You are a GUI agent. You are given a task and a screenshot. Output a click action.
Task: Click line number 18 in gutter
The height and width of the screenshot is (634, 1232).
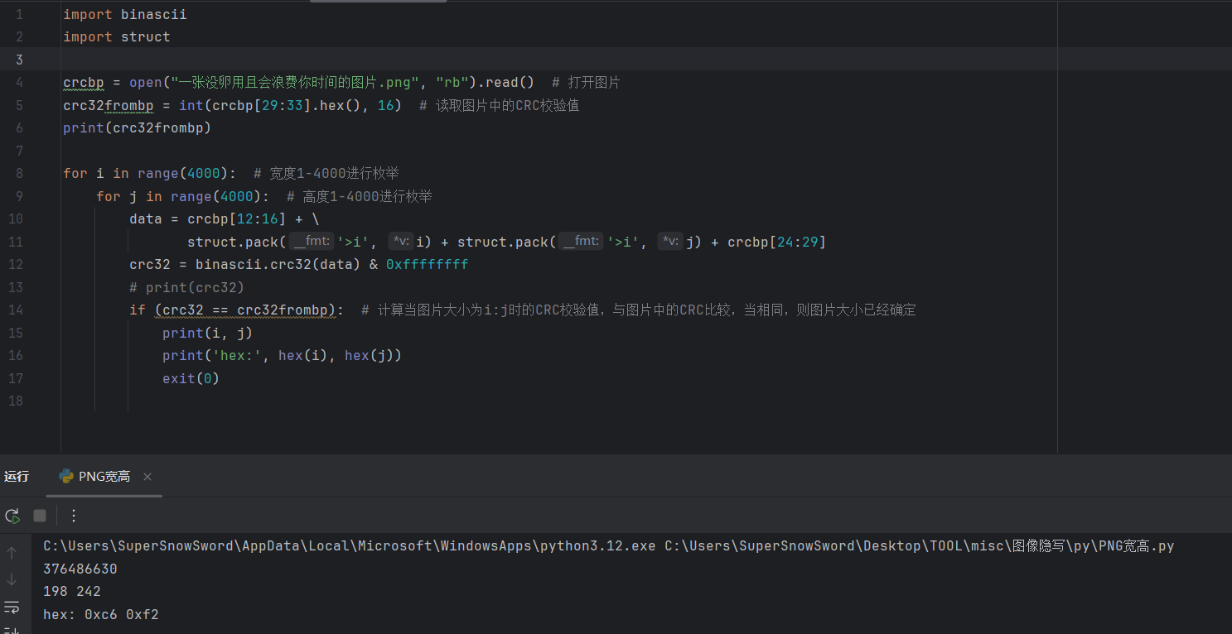pyautogui.click(x=17, y=401)
